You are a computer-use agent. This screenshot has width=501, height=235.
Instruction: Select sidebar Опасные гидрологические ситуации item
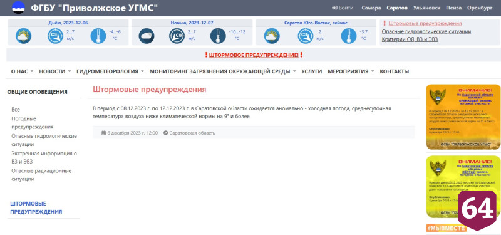coord(44,140)
